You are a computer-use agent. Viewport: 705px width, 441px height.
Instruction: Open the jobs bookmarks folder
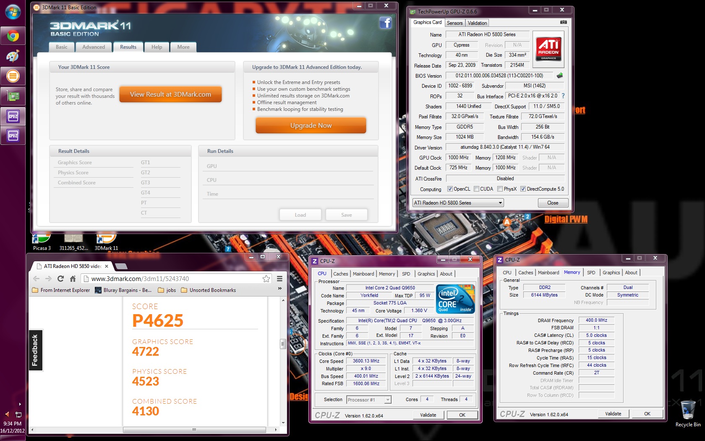point(167,290)
